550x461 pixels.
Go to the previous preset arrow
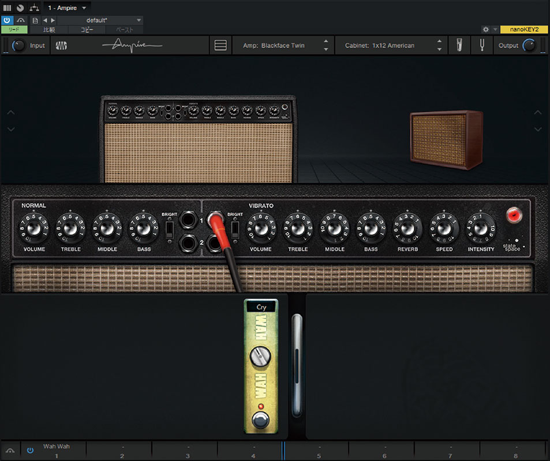[45, 20]
